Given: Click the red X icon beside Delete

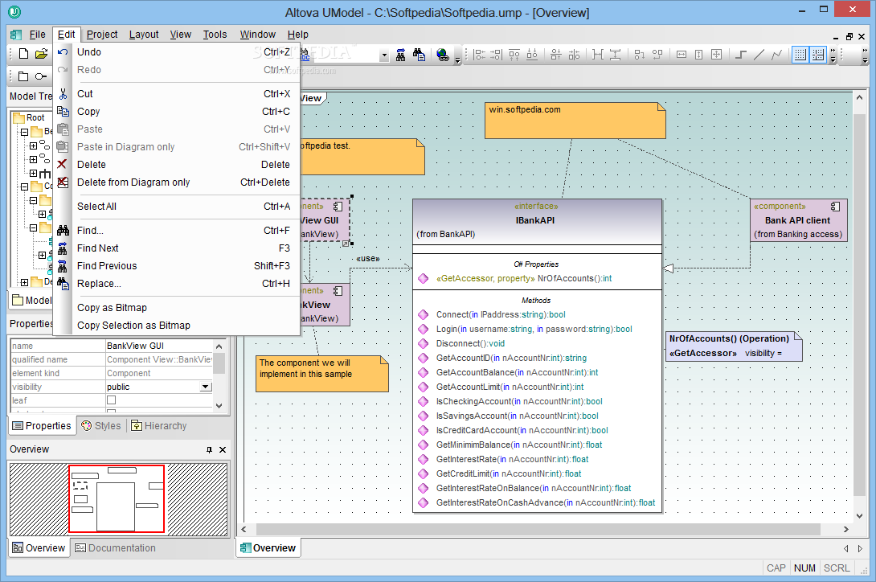Looking at the screenshot, I should (x=62, y=164).
